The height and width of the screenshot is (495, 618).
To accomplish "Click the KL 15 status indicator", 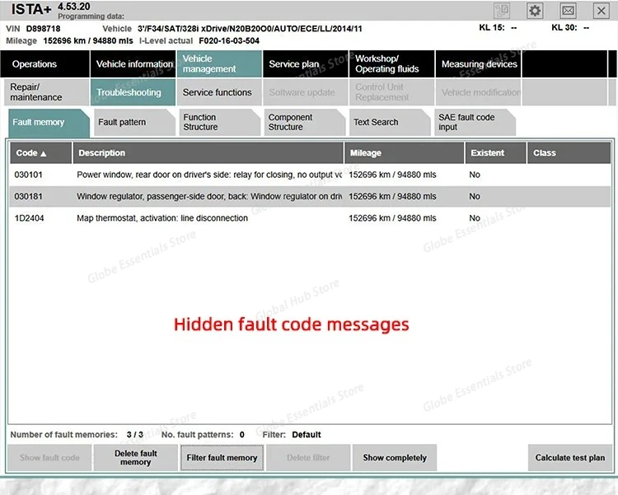I will pyautogui.click(x=498, y=27).
